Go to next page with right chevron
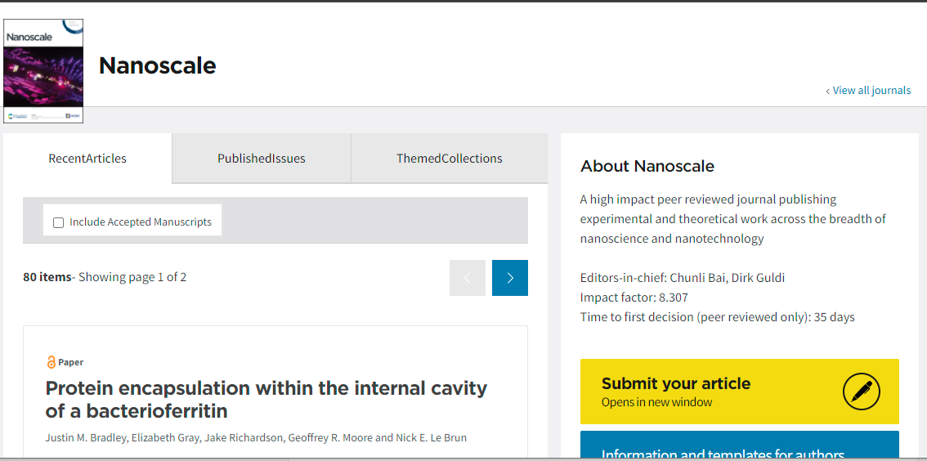927x461 pixels. tap(509, 278)
